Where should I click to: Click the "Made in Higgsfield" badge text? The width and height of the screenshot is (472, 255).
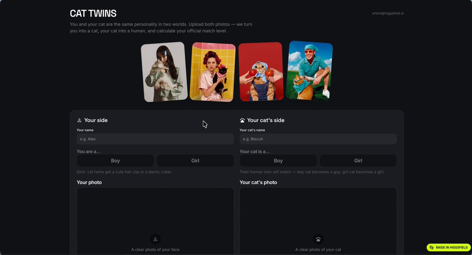(452, 248)
